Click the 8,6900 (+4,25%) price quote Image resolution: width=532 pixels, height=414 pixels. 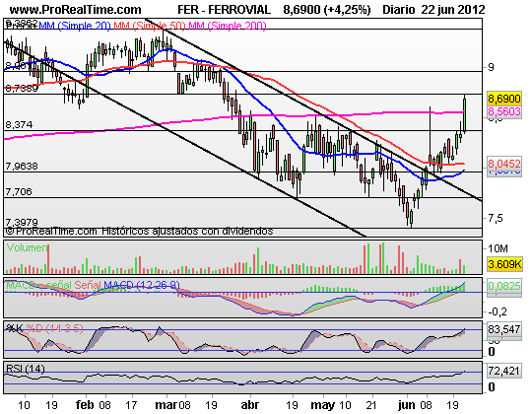(327, 10)
